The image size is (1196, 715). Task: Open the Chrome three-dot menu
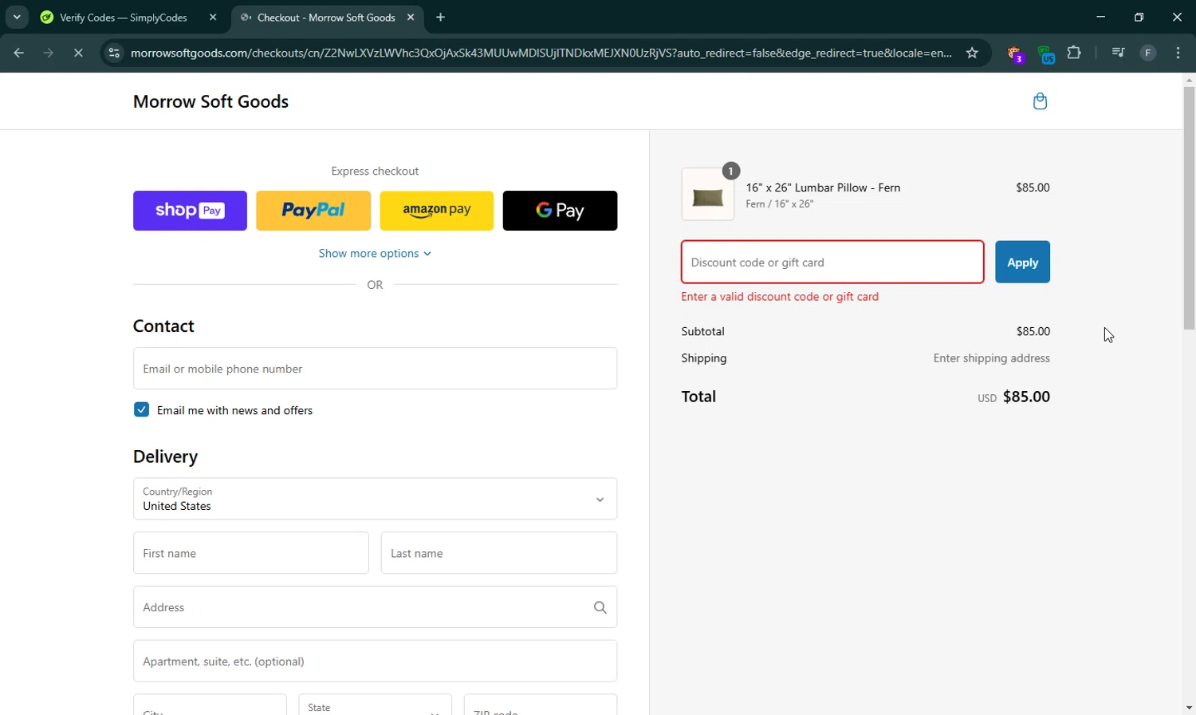pos(1178,53)
